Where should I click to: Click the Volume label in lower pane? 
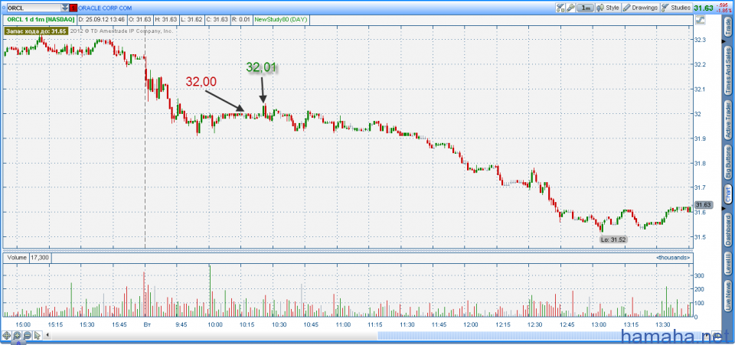(x=16, y=258)
